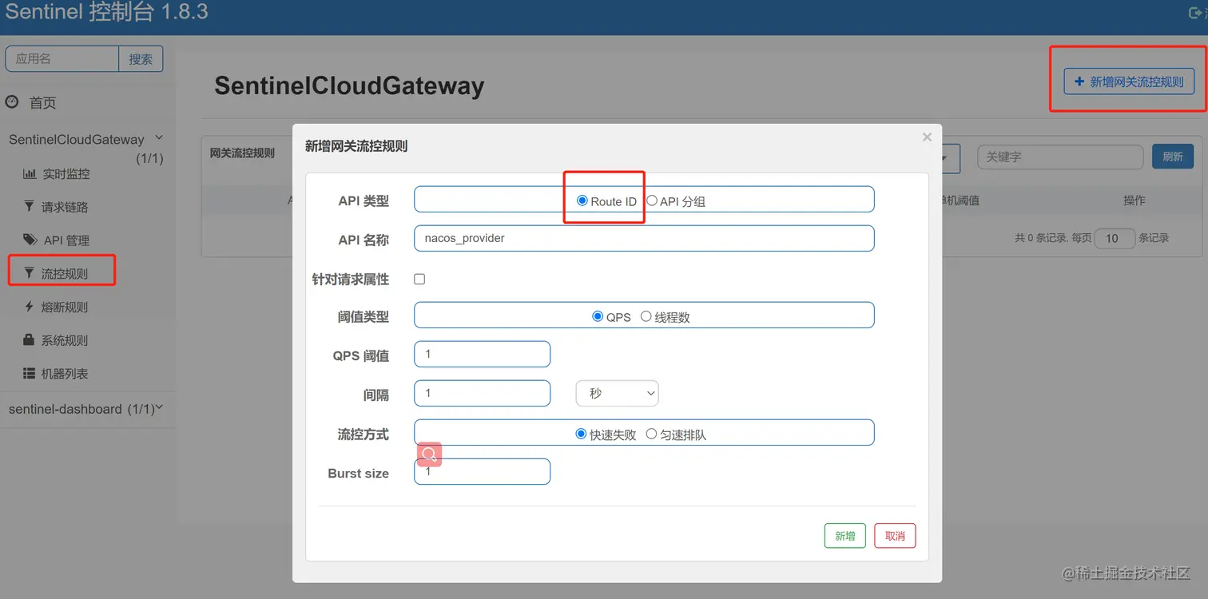This screenshot has height=599, width=1208.
Task: Open 机器列表 menu item
Action: (65, 374)
